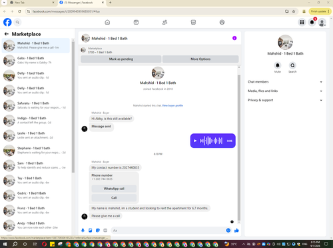This screenshot has width=333, height=248.
Task: Search in conversation with magnifier icon
Action: click(292, 65)
